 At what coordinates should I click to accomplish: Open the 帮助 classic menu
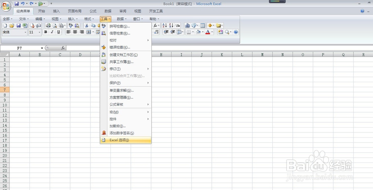click(x=154, y=19)
